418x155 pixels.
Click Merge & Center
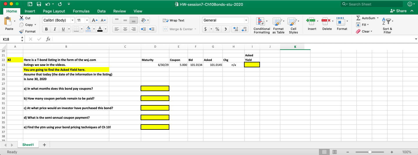(x=180, y=29)
